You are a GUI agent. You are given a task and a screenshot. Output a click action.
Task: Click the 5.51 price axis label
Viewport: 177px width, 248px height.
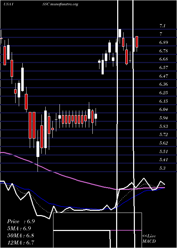[164, 151]
